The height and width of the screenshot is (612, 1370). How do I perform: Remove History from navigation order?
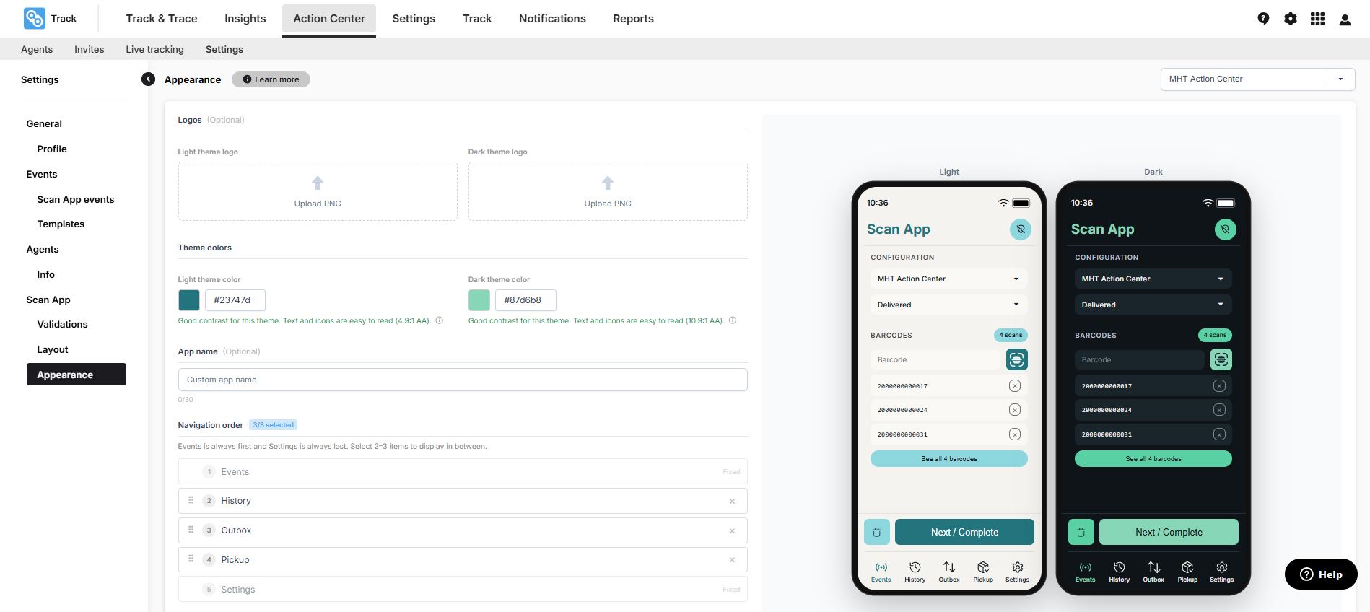pyautogui.click(x=732, y=502)
